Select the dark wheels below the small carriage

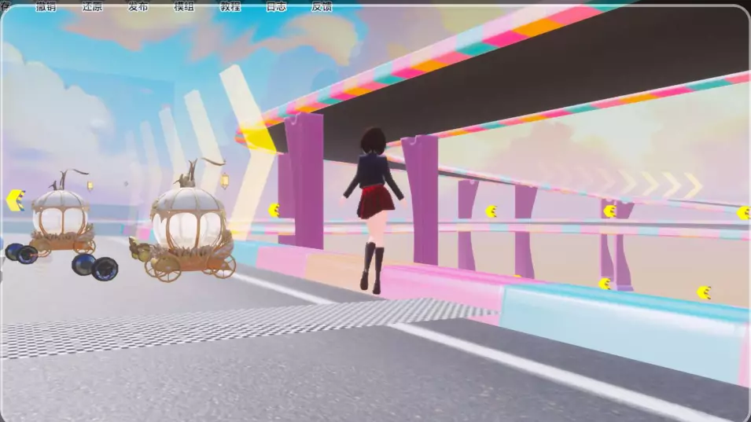[20, 253]
